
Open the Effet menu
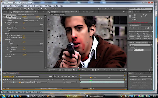tap(33, 6)
